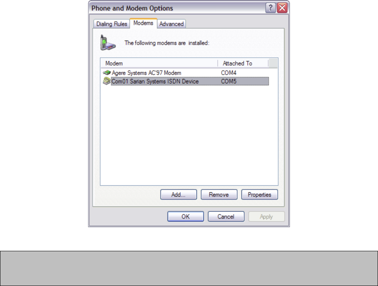Switch to the Dialing Rules tab
Viewport: 378px width, 286px height.
coord(112,24)
